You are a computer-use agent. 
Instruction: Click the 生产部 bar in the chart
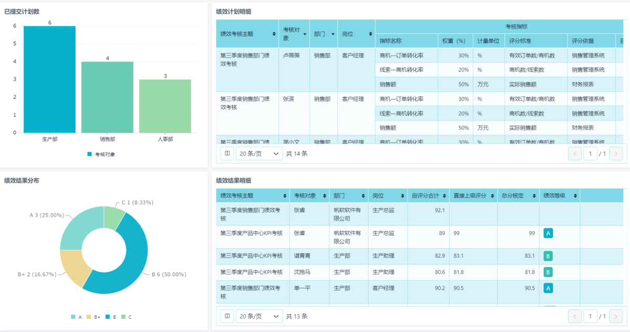49,79
